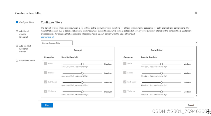Close the Create content filter dialog
The width and height of the screenshot is (211, 116).
tap(196, 13)
